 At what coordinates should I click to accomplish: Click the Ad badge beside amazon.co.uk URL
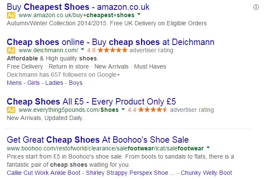coord(12,15)
